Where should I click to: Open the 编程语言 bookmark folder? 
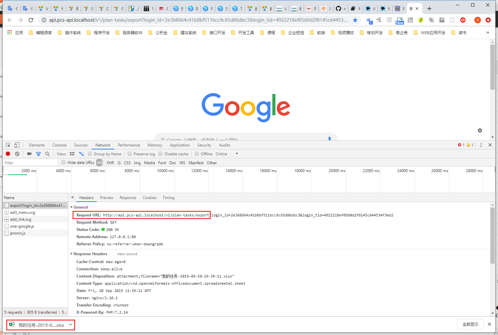(40, 33)
